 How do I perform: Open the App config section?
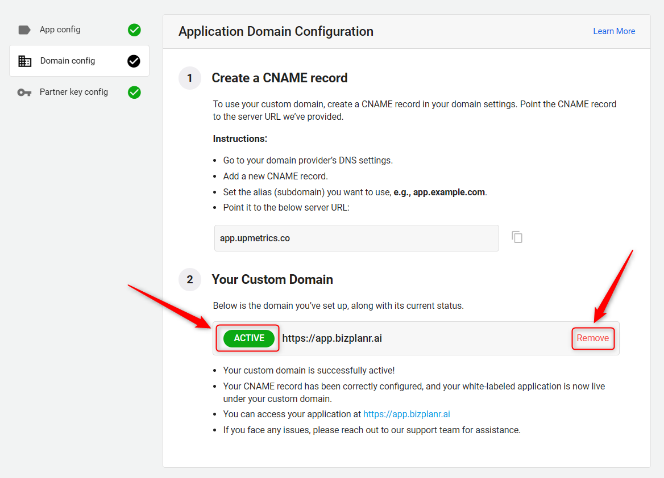(79, 30)
